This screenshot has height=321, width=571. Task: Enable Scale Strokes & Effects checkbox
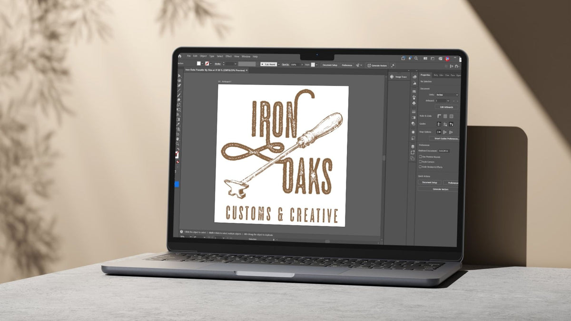[420, 166]
